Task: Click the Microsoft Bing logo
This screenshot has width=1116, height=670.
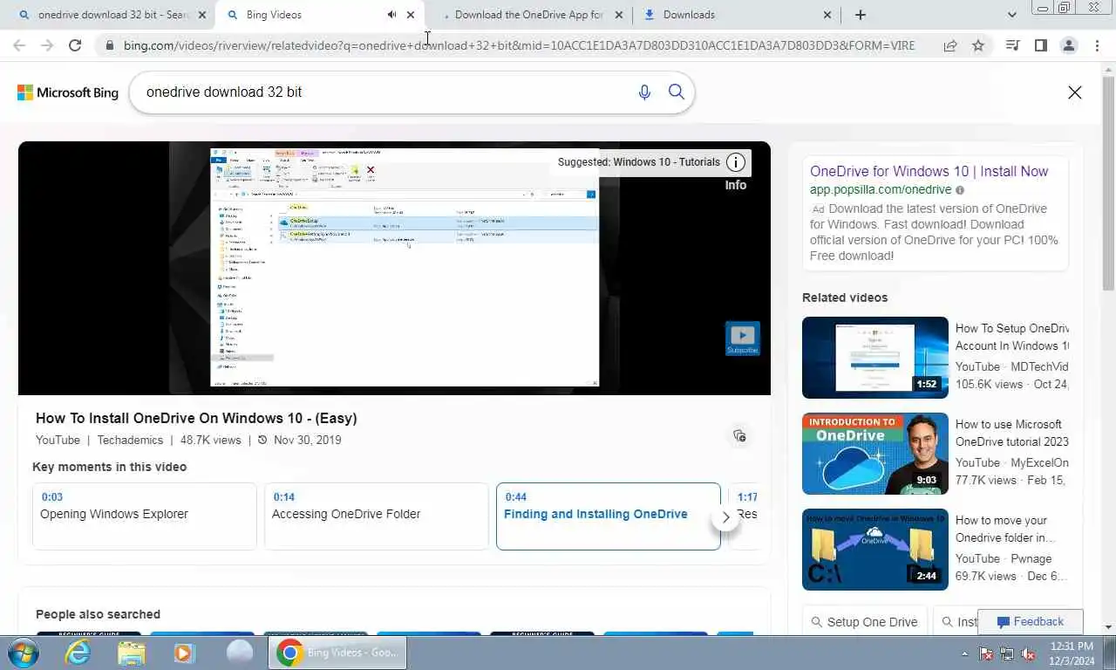Action: [68, 92]
